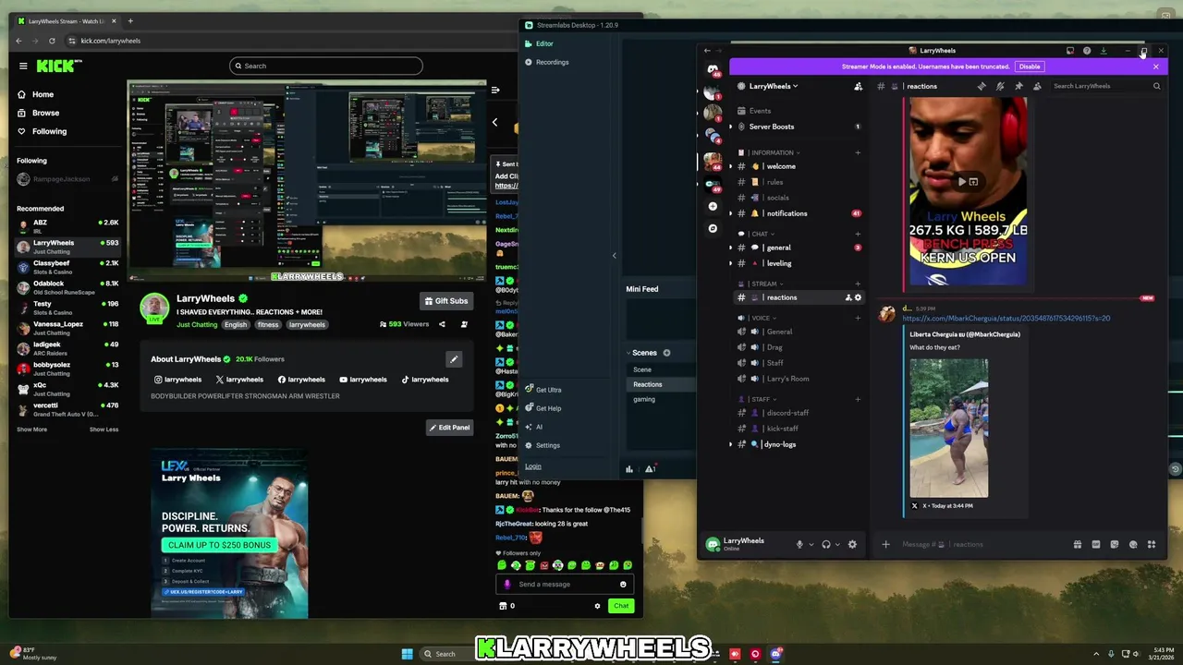1183x665 pixels.
Task: Collapse CHAT category in Discord
Action: point(762,234)
